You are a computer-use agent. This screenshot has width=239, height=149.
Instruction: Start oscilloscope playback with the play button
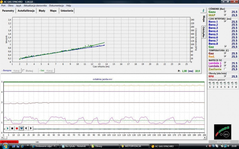tap(7, 129)
